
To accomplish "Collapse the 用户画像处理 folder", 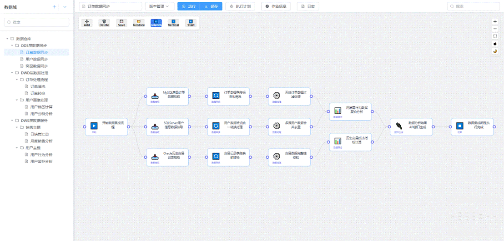I will (17, 100).
